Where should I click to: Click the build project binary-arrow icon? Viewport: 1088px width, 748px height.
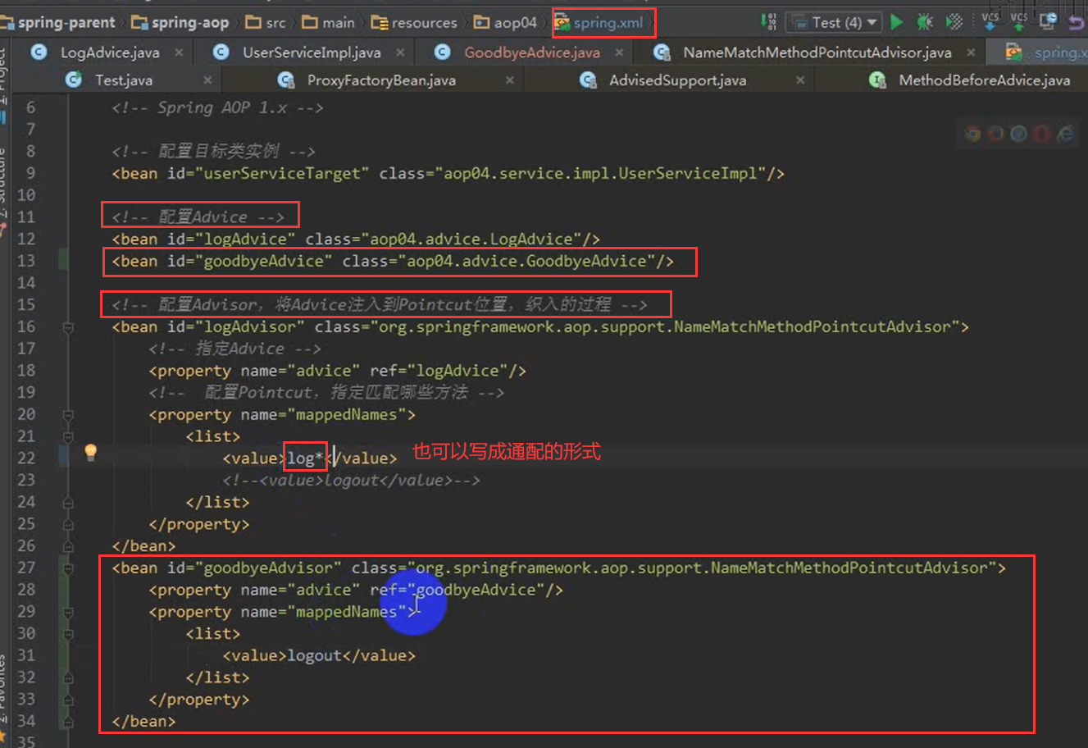pyautogui.click(x=768, y=22)
